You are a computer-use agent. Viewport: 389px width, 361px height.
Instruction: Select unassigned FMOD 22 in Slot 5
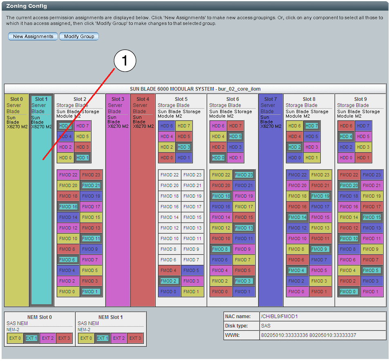170,175
